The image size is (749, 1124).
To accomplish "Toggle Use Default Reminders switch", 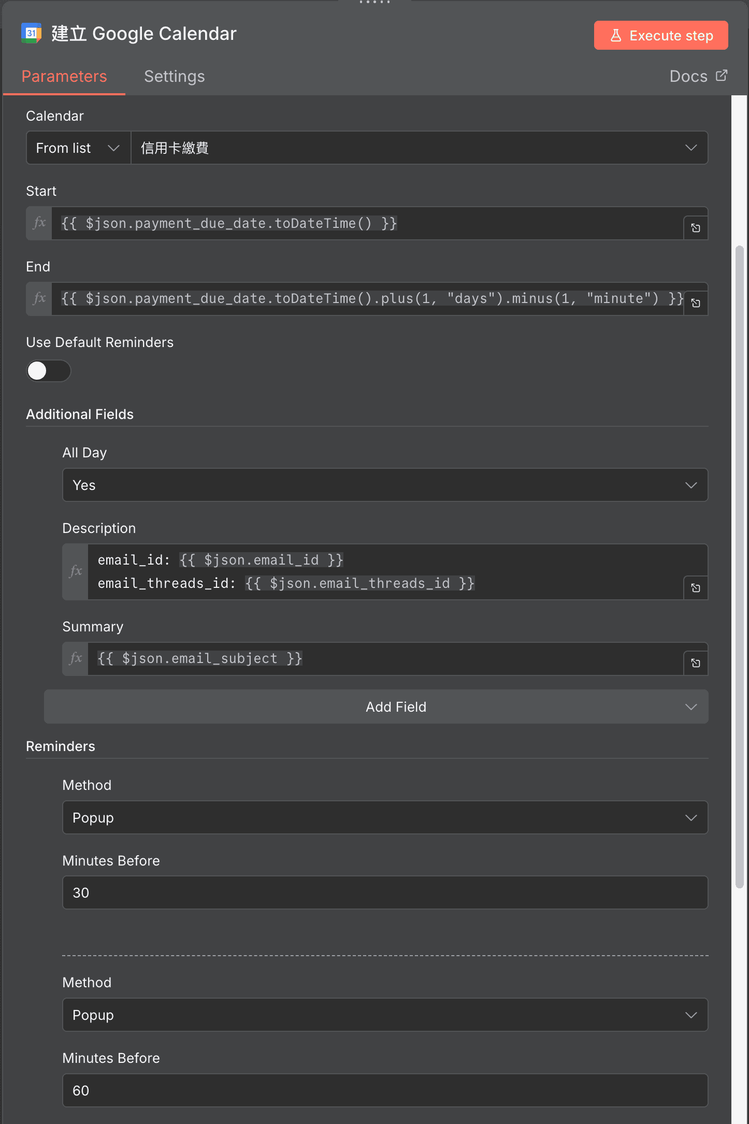I will point(49,371).
